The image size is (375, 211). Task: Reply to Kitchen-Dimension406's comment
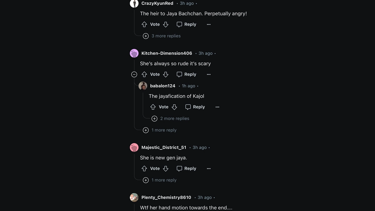[187, 74]
